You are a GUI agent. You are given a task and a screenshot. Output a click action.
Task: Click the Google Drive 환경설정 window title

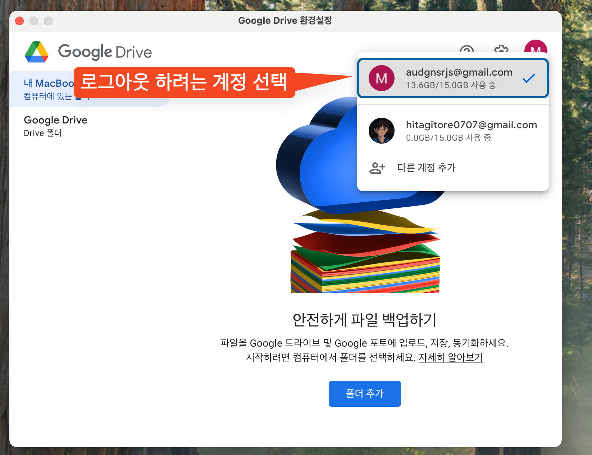285,21
